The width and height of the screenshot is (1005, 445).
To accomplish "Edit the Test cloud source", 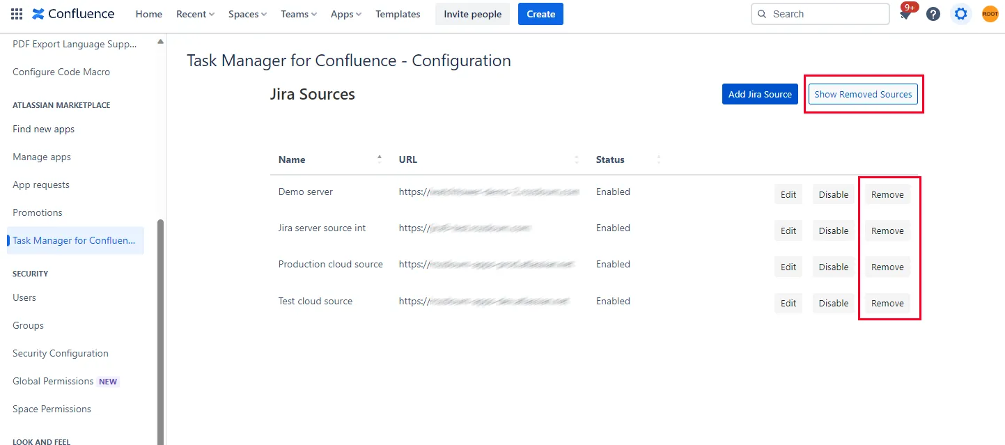I will coord(788,303).
